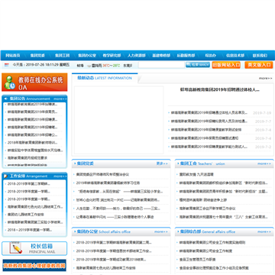Open the Principal Mail pencil-and-notepad icon

pos(16,248)
